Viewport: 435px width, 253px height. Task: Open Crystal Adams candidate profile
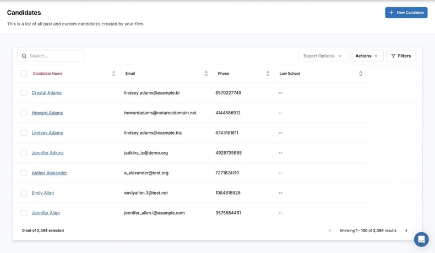point(46,93)
